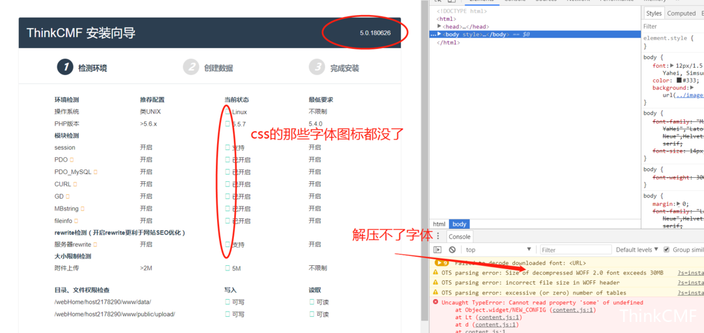Open source link for 'exceeds 30MB' warning
704x333 pixels.
point(690,273)
